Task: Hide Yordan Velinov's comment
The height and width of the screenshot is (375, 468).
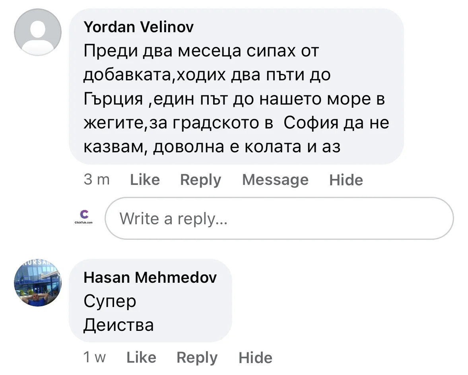Action: pyautogui.click(x=346, y=180)
